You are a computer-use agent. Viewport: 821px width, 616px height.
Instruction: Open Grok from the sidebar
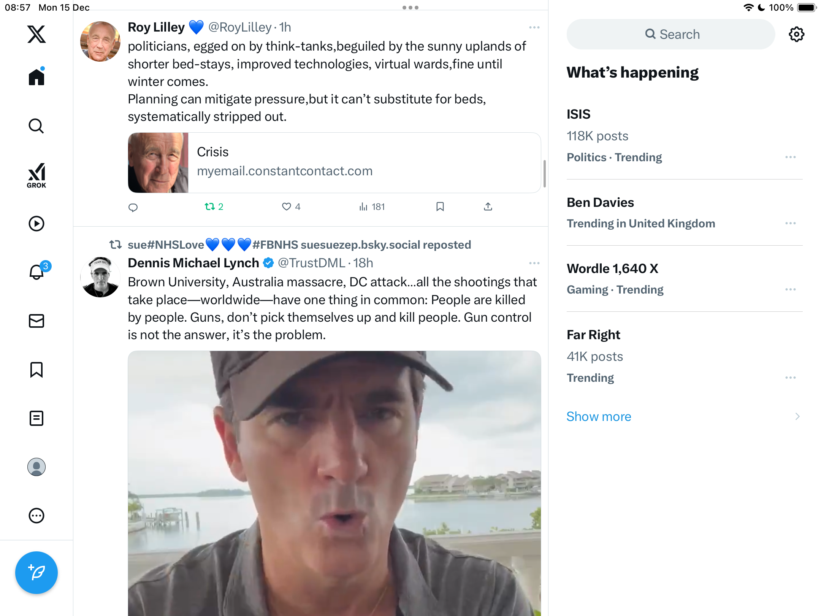coord(36,176)
